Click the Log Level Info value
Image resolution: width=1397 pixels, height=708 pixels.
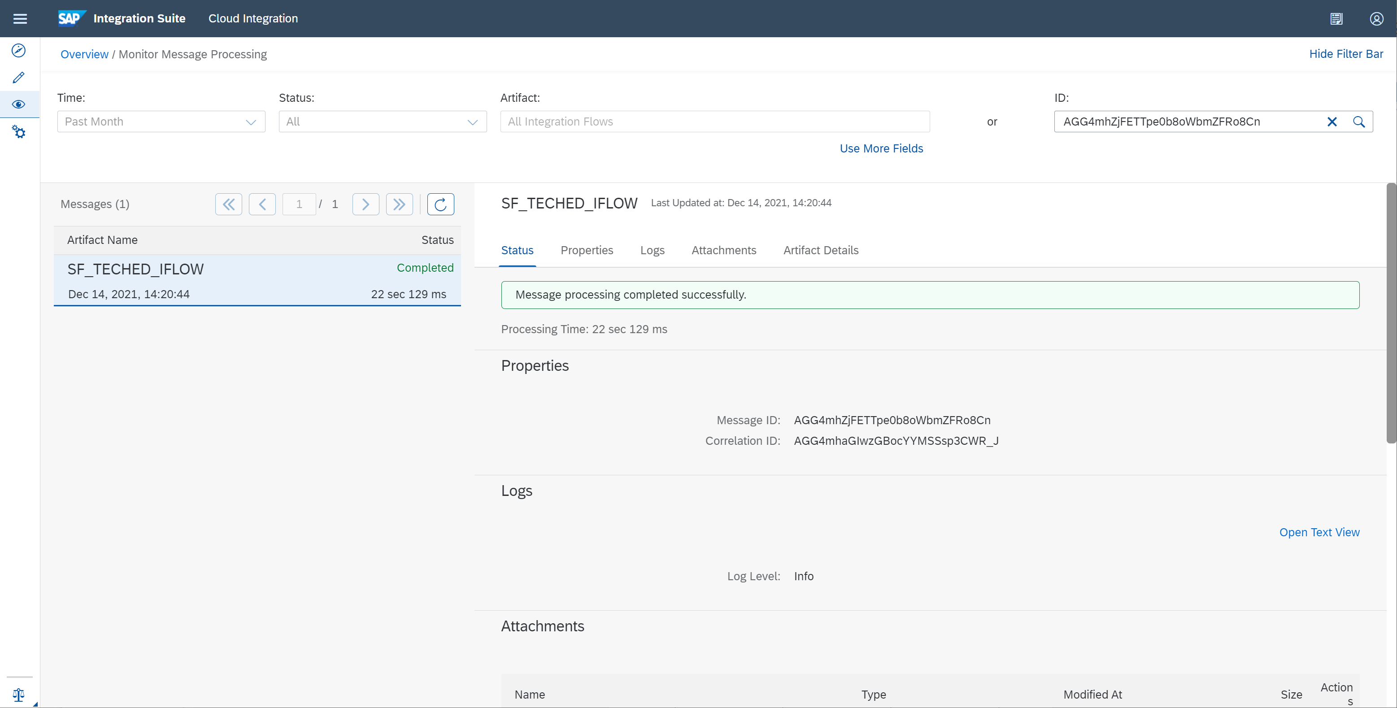click(x=804, y=576)
